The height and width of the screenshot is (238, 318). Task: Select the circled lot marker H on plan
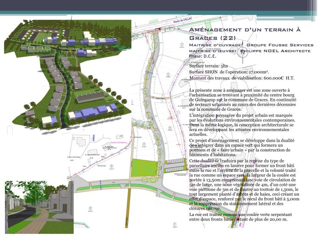170,128
